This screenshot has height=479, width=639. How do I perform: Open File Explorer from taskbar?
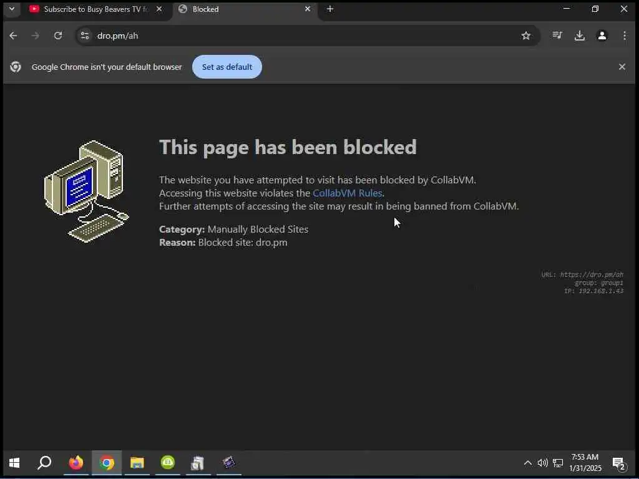point(137,463)
